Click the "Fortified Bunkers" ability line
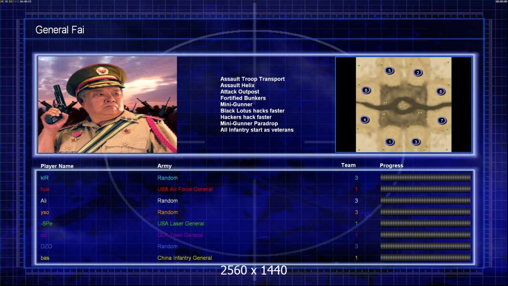Image resolution: width=508 pixels, height=286 pixels. coord(243,98)
